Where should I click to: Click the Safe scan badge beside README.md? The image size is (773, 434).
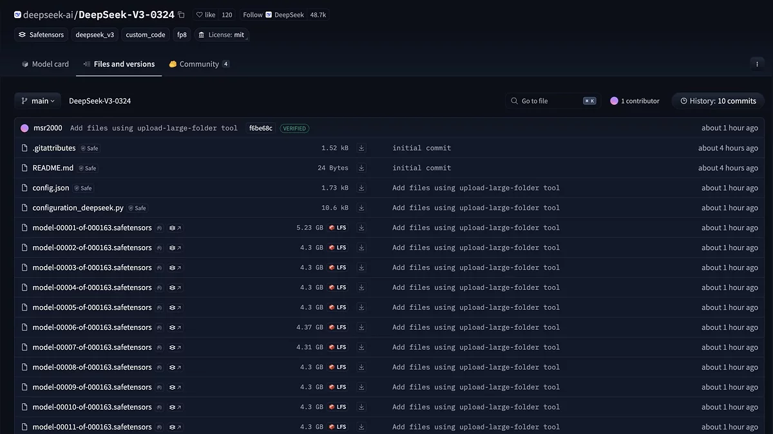pos(87,168)
